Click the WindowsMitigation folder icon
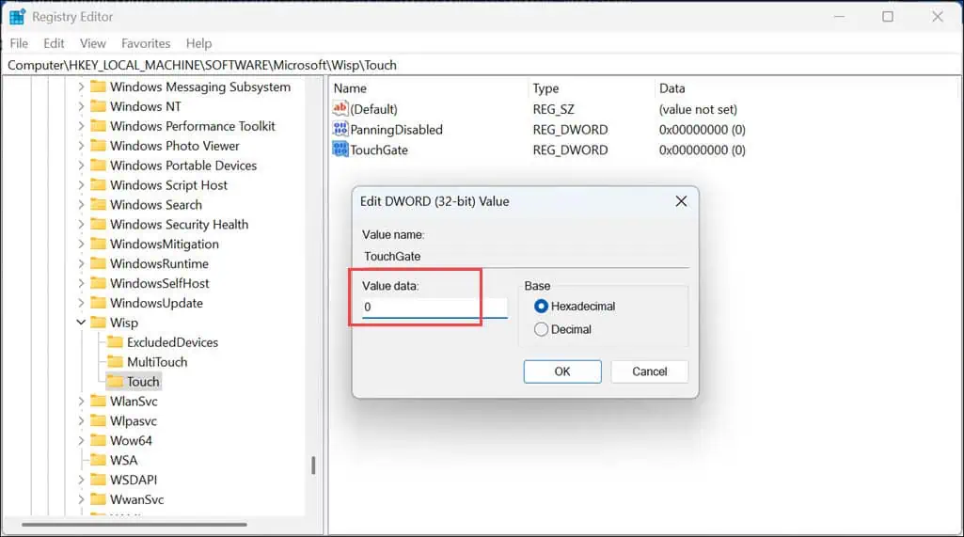 98,245
